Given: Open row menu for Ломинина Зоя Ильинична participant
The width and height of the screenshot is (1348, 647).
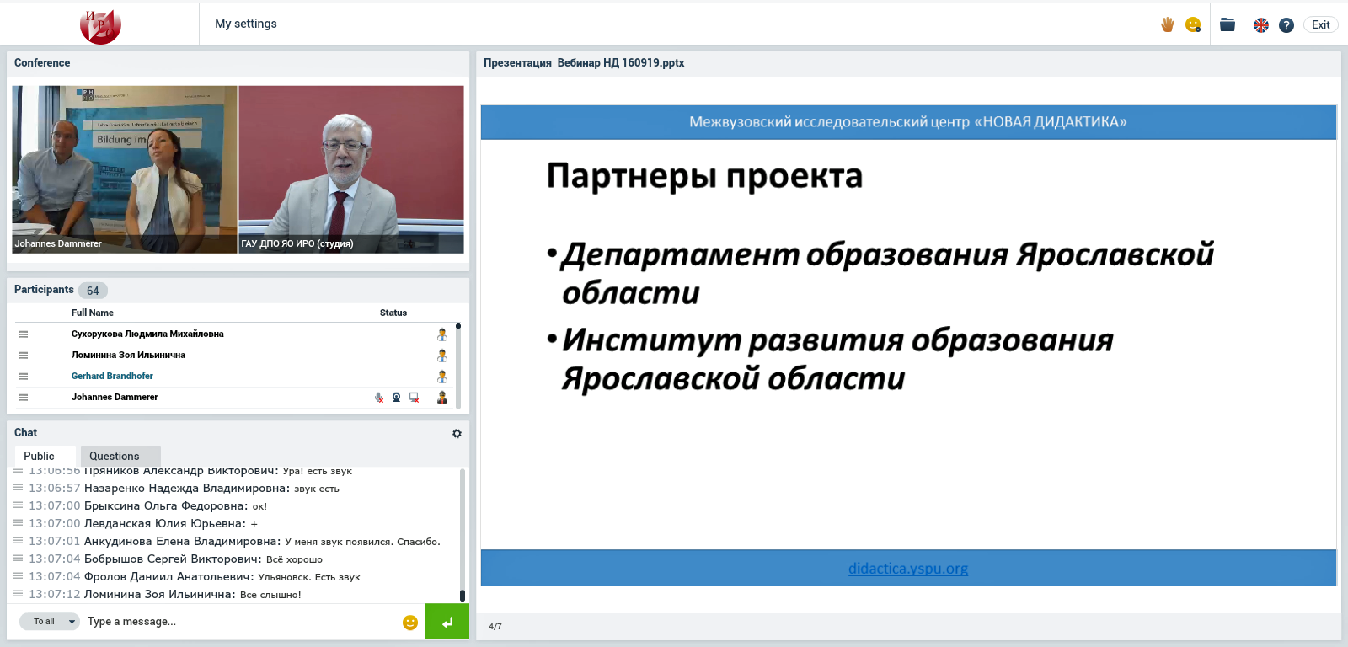Looking at the screenshot, I should pos(24,356).
